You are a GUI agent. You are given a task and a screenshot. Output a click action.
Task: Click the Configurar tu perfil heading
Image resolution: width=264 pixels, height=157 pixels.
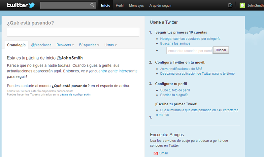click(x=171, y=84)
